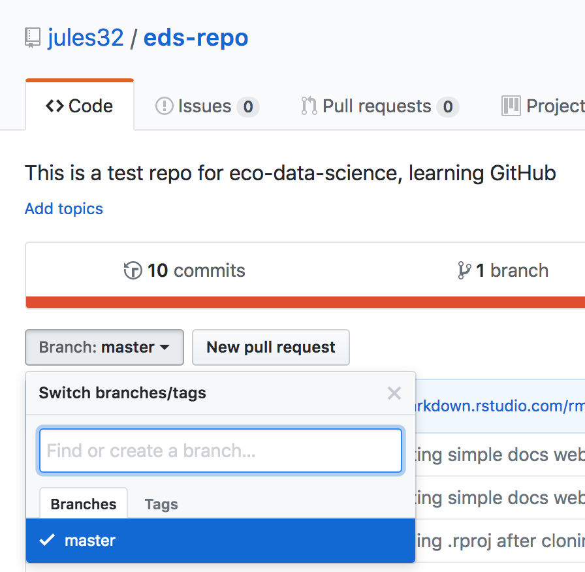Select the checked master branch
Image resolution: width=585 pixels, height=572 pixels.
click(221, 540)
